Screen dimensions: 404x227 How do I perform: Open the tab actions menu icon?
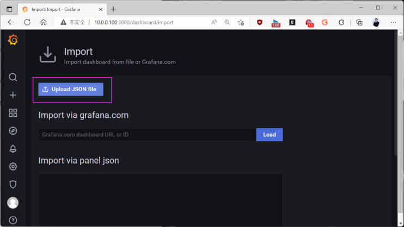tap(9, 9)
